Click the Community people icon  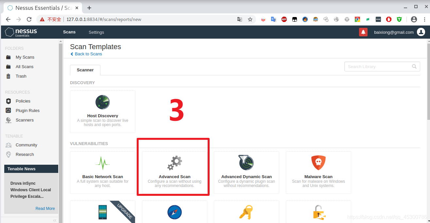tap(9, 145)
